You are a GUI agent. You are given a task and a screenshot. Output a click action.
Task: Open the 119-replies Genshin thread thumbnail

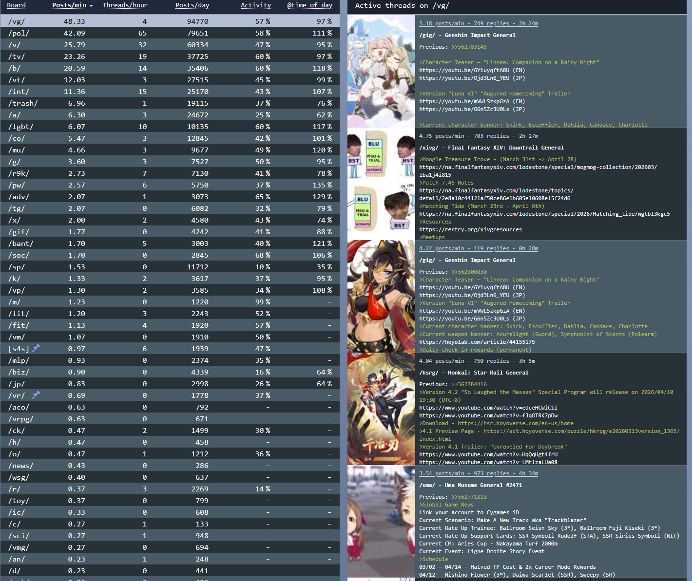[x=381, y=297]
